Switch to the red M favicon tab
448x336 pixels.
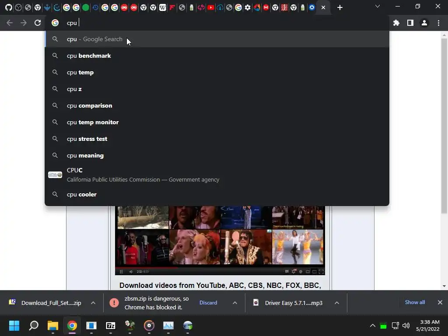pyautogui.click(x=266, y=8)
